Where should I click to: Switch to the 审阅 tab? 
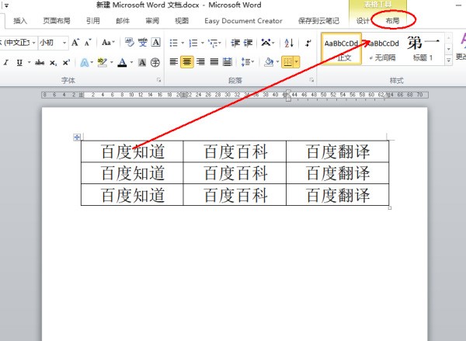(152, 21)
